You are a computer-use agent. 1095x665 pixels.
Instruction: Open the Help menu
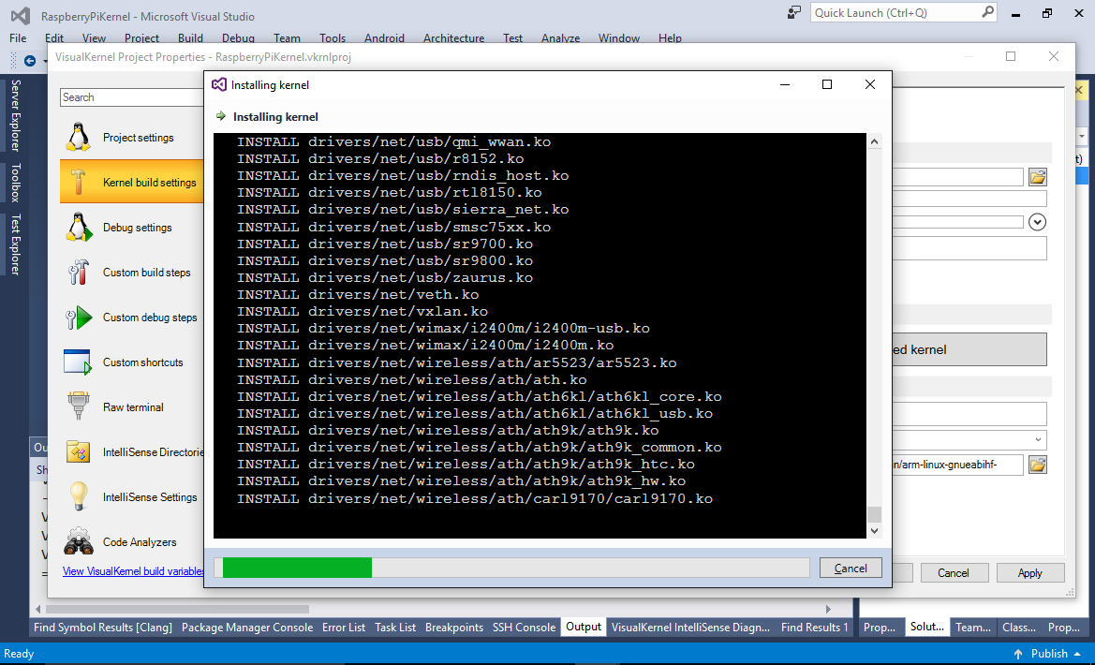(x=670, y=38)
